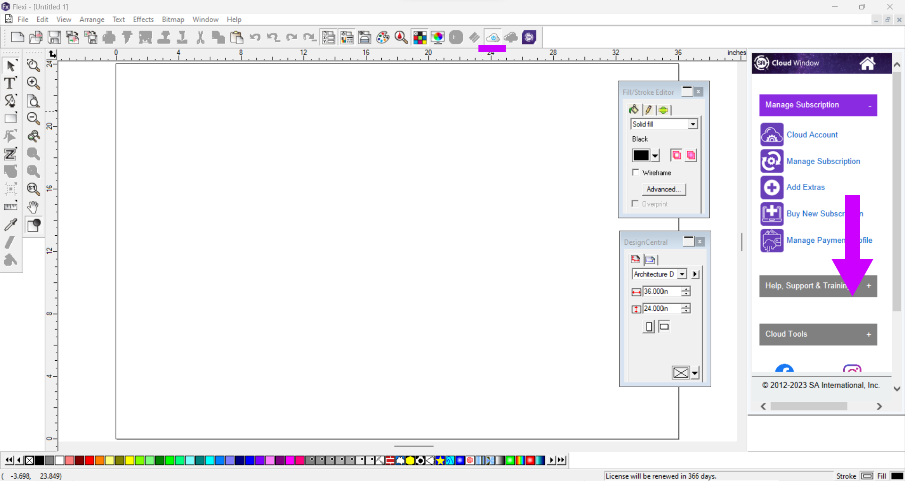Select the Pen path tool

[x=10, y=100]
